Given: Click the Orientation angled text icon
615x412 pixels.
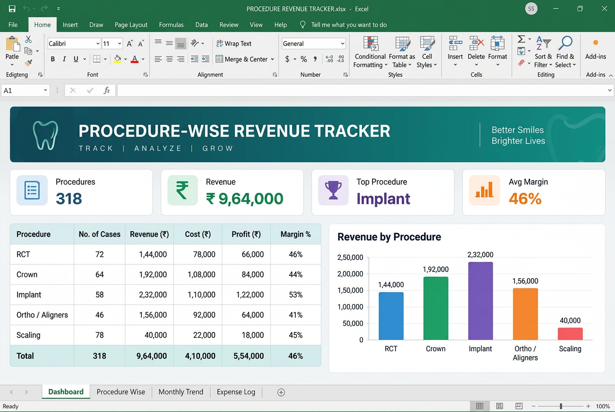Looking at the screenshot, I should coord(195,43).
